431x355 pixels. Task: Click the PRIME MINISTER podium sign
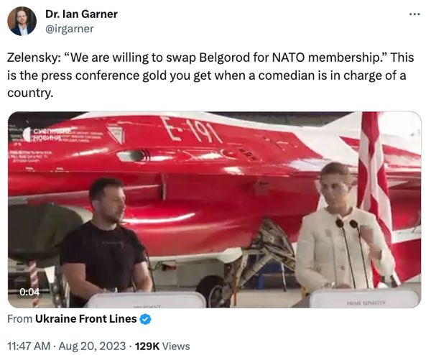(x=366, y=303)
